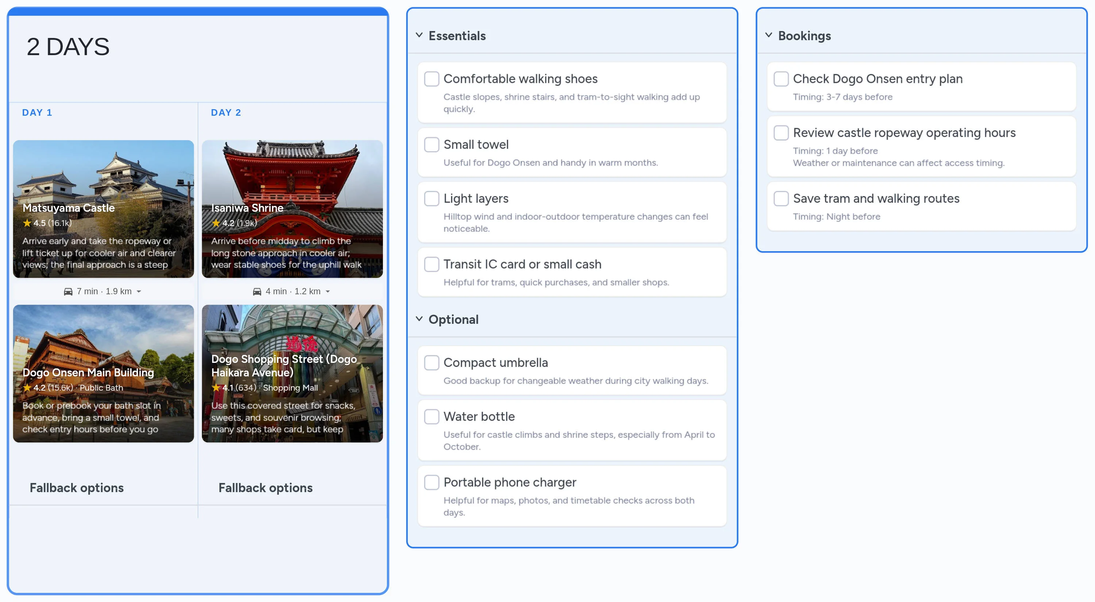Click Dogo Shopping Street star rating icon
Viewport: 1095px width, 602px height.
point(216,387)
